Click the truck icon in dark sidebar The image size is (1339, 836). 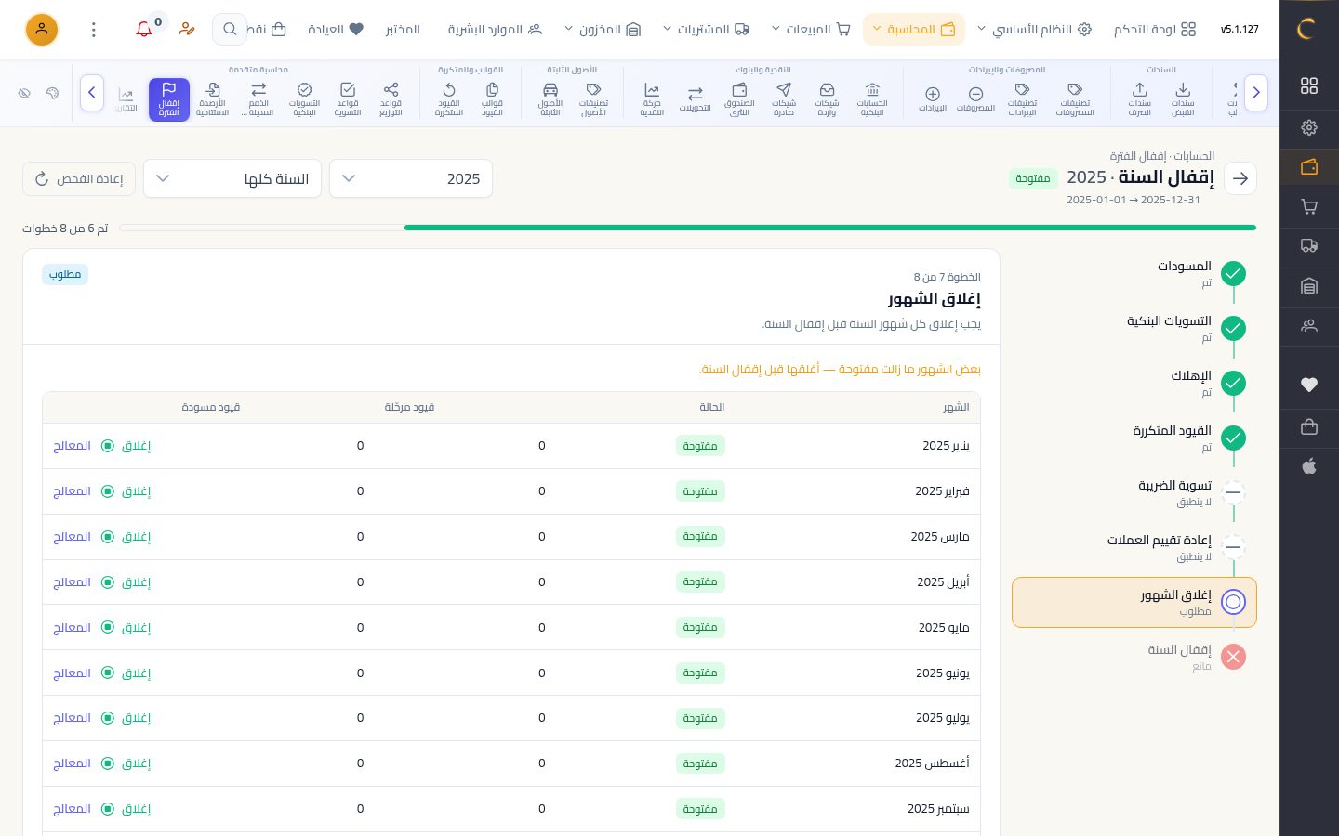(1309, 246)
